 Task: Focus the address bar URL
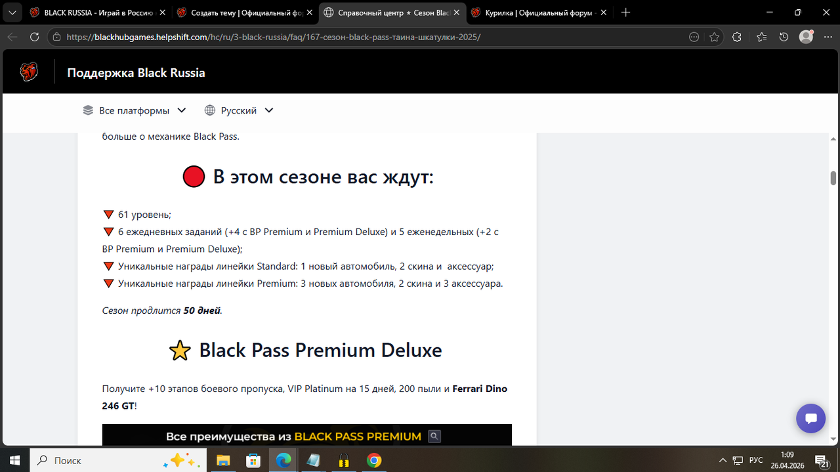(x=274, y=37)
